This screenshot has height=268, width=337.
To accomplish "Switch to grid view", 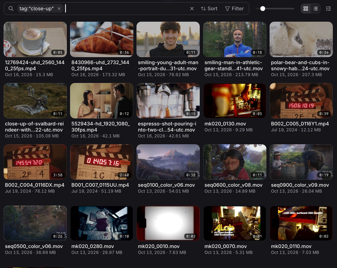I will tap(306, 9).
